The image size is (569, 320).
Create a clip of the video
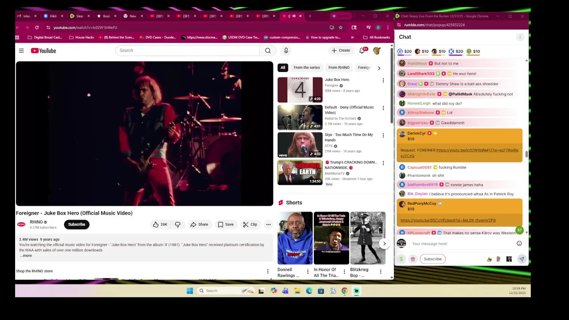pos(250,224)
